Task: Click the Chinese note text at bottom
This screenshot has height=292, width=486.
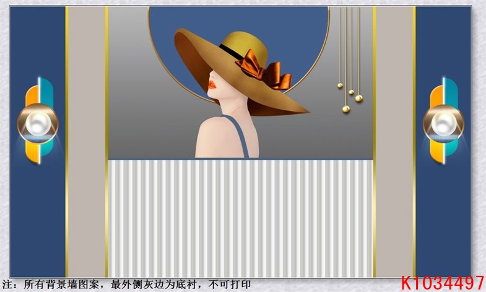Action: pyautogui.click(x=126, y=285)
